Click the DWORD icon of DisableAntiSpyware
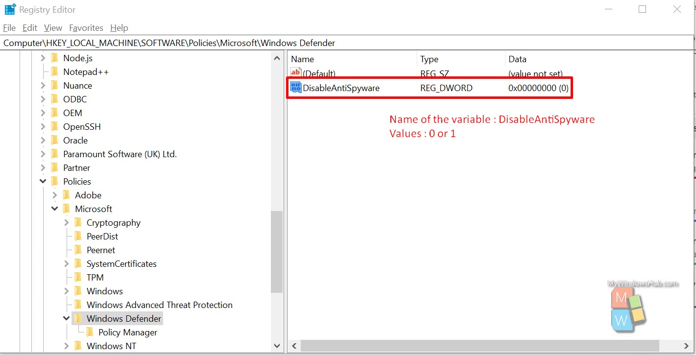 [296, 88]
